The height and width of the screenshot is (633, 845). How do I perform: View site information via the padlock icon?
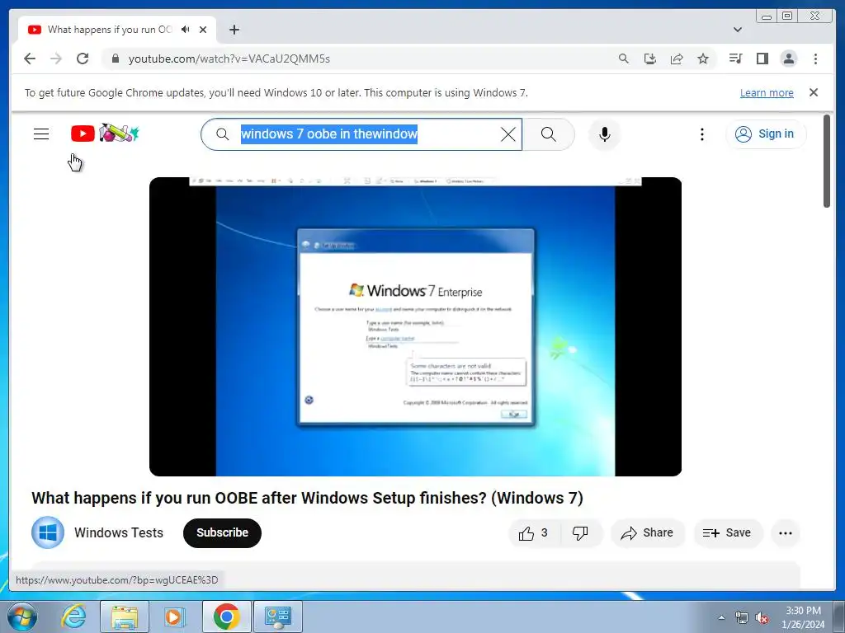click(116, 59)
